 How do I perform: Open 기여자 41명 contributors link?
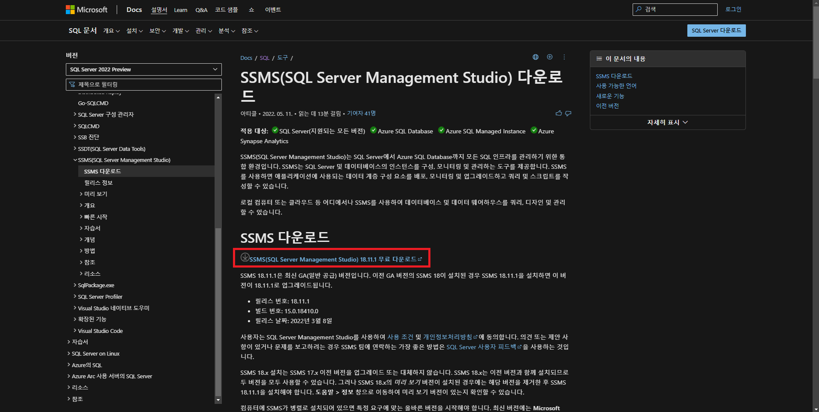pos(361,113)
